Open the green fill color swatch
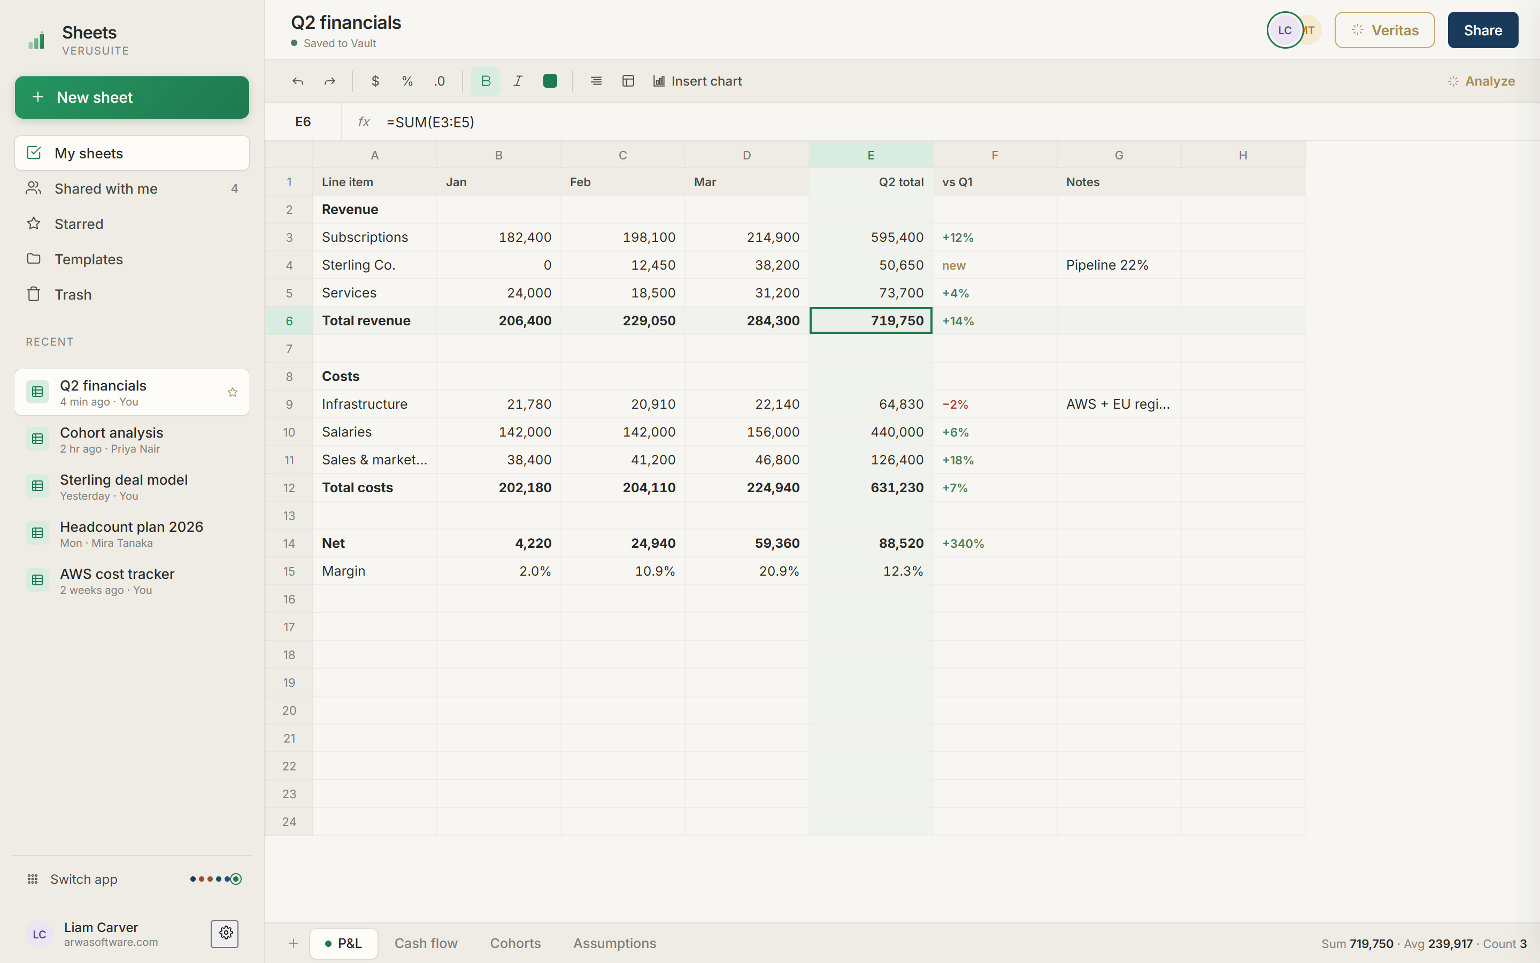The image size is (1540, 963). click(x=550, y=81)
